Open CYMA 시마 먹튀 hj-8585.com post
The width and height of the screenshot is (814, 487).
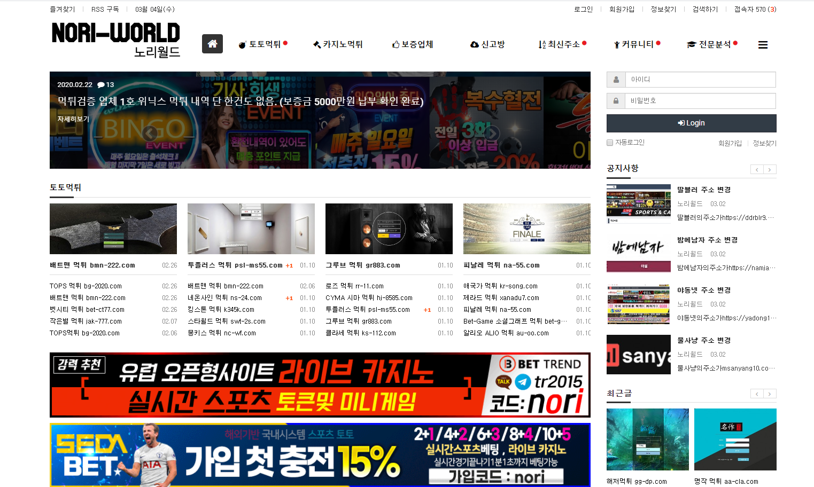369,298
